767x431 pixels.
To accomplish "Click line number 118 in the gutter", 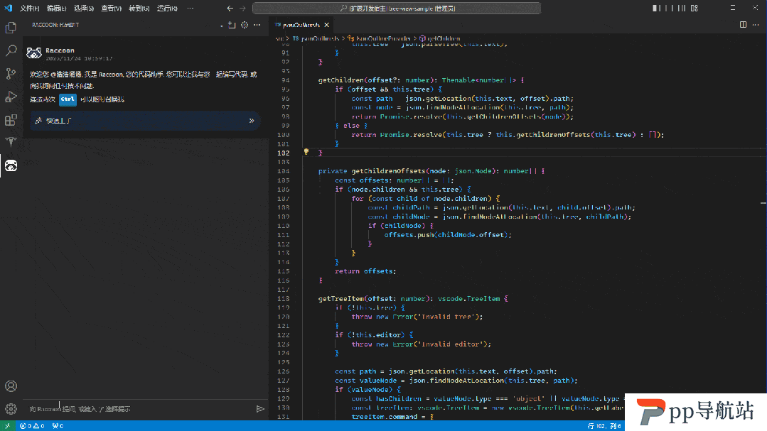I will pos(283,298).
